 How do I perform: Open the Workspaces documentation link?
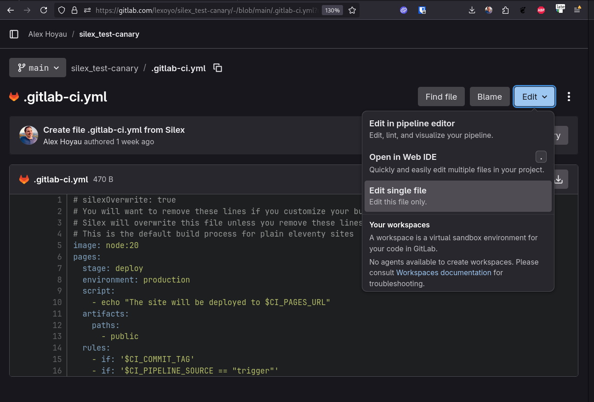click(444, 272)
